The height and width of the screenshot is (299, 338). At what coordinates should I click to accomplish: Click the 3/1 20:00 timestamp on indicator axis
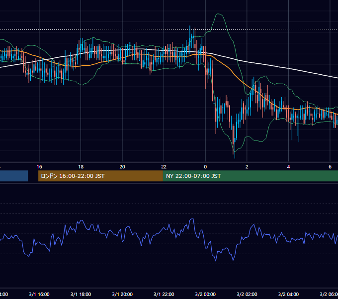(x=122, y=295)
